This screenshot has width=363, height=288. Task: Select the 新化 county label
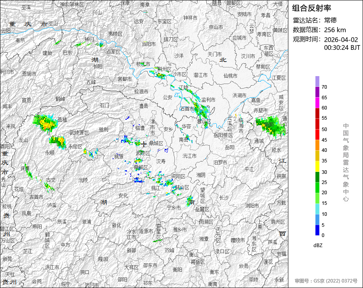tap(116, 225)
